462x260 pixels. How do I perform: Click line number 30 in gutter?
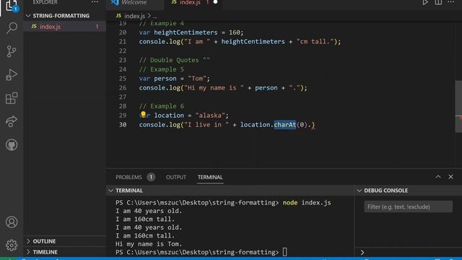(123, 125)
